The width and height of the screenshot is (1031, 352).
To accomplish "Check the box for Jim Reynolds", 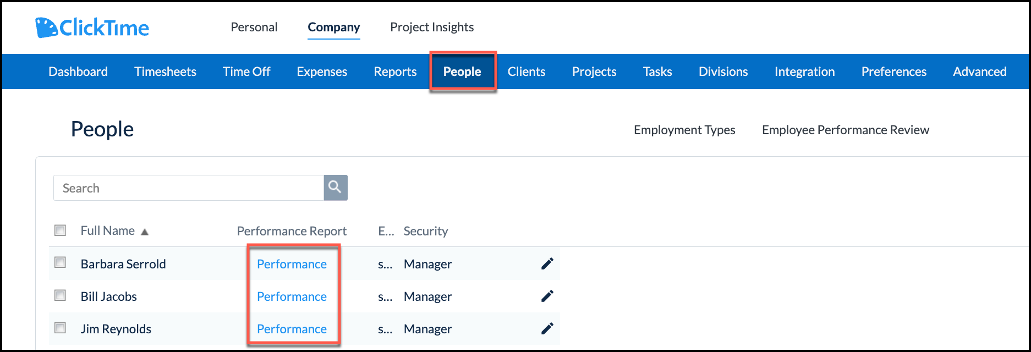I will (61, 328).
